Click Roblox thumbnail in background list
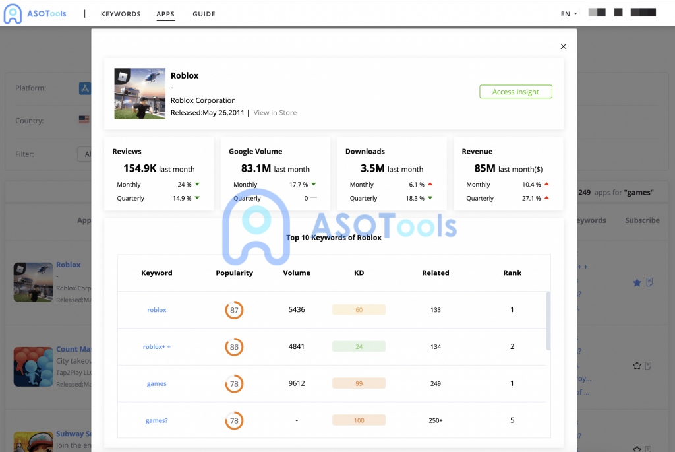 click(x=33, y=282)
